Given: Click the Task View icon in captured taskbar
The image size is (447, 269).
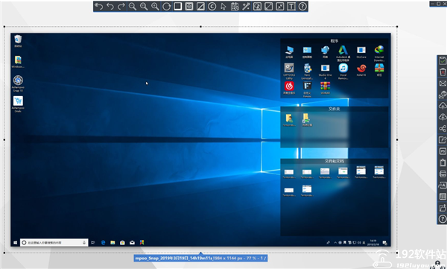Looking at the screenshot, I should (x=92, y=242).
